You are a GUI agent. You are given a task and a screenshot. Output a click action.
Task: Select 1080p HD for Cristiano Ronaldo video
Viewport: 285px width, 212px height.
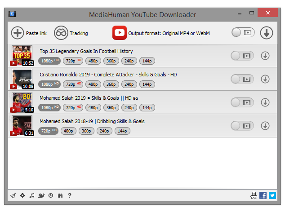[x=49, y=84]
